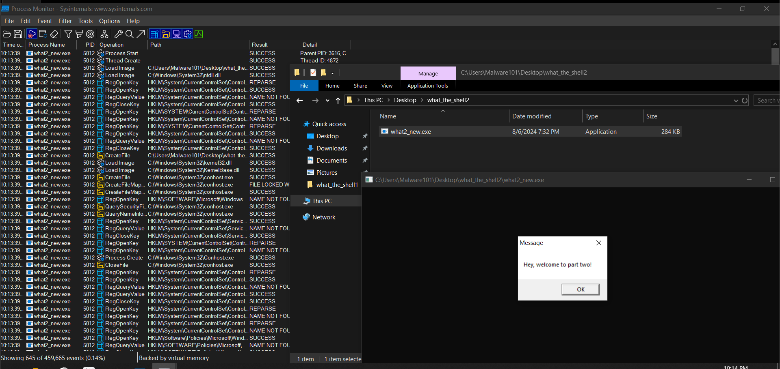Click the Highlight marker icon

click(x=79, y=34)
